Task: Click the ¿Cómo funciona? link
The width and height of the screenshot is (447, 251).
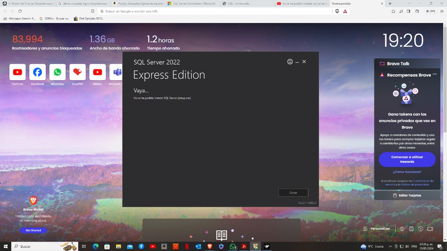Action: click(407, 172)
